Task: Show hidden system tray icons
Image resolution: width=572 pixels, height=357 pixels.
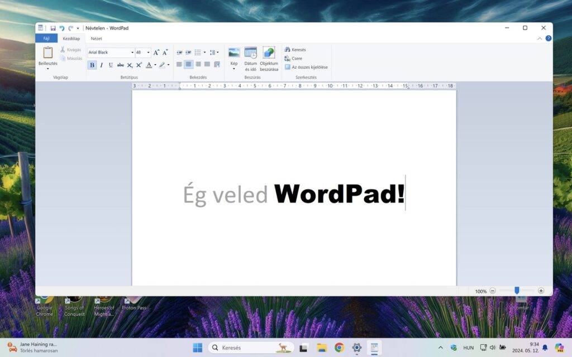Action: point(441,348)
